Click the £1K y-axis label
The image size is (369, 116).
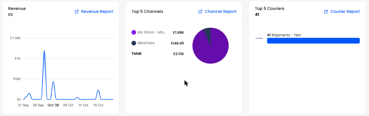(x=18, y=58)
